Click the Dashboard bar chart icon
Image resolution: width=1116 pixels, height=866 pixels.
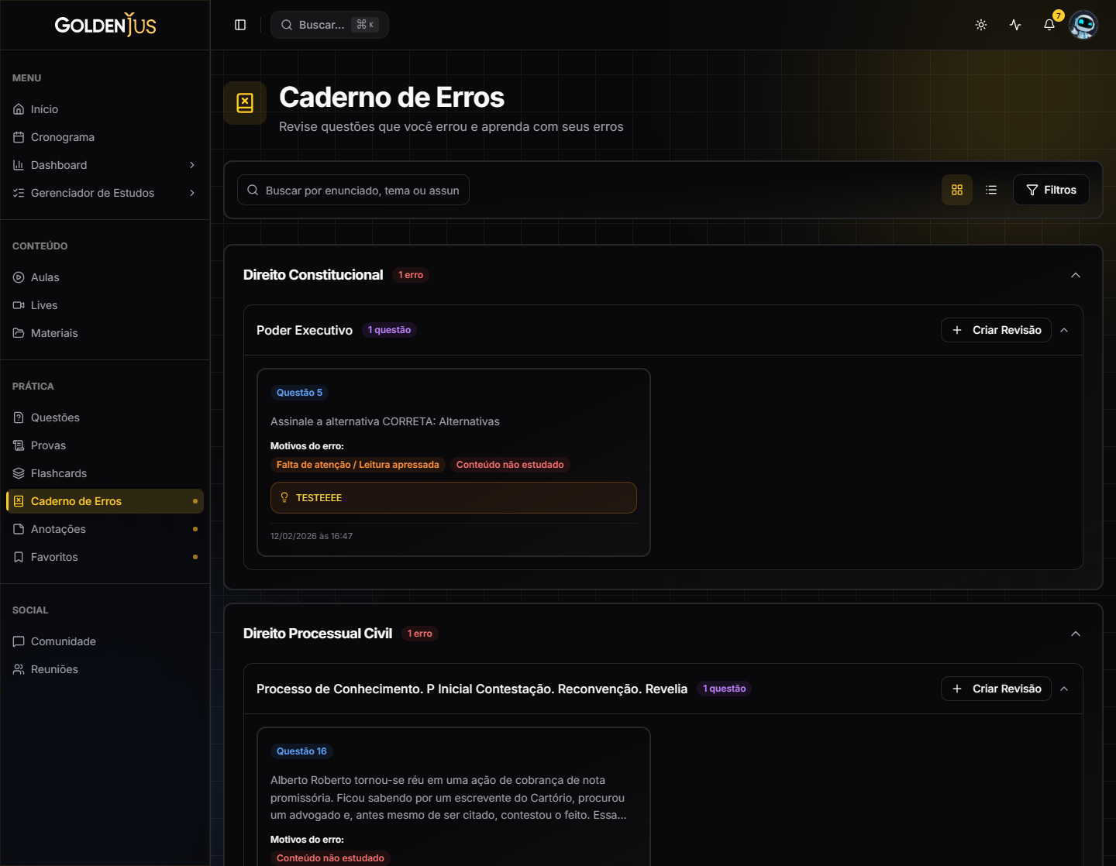tap(19, 165)
